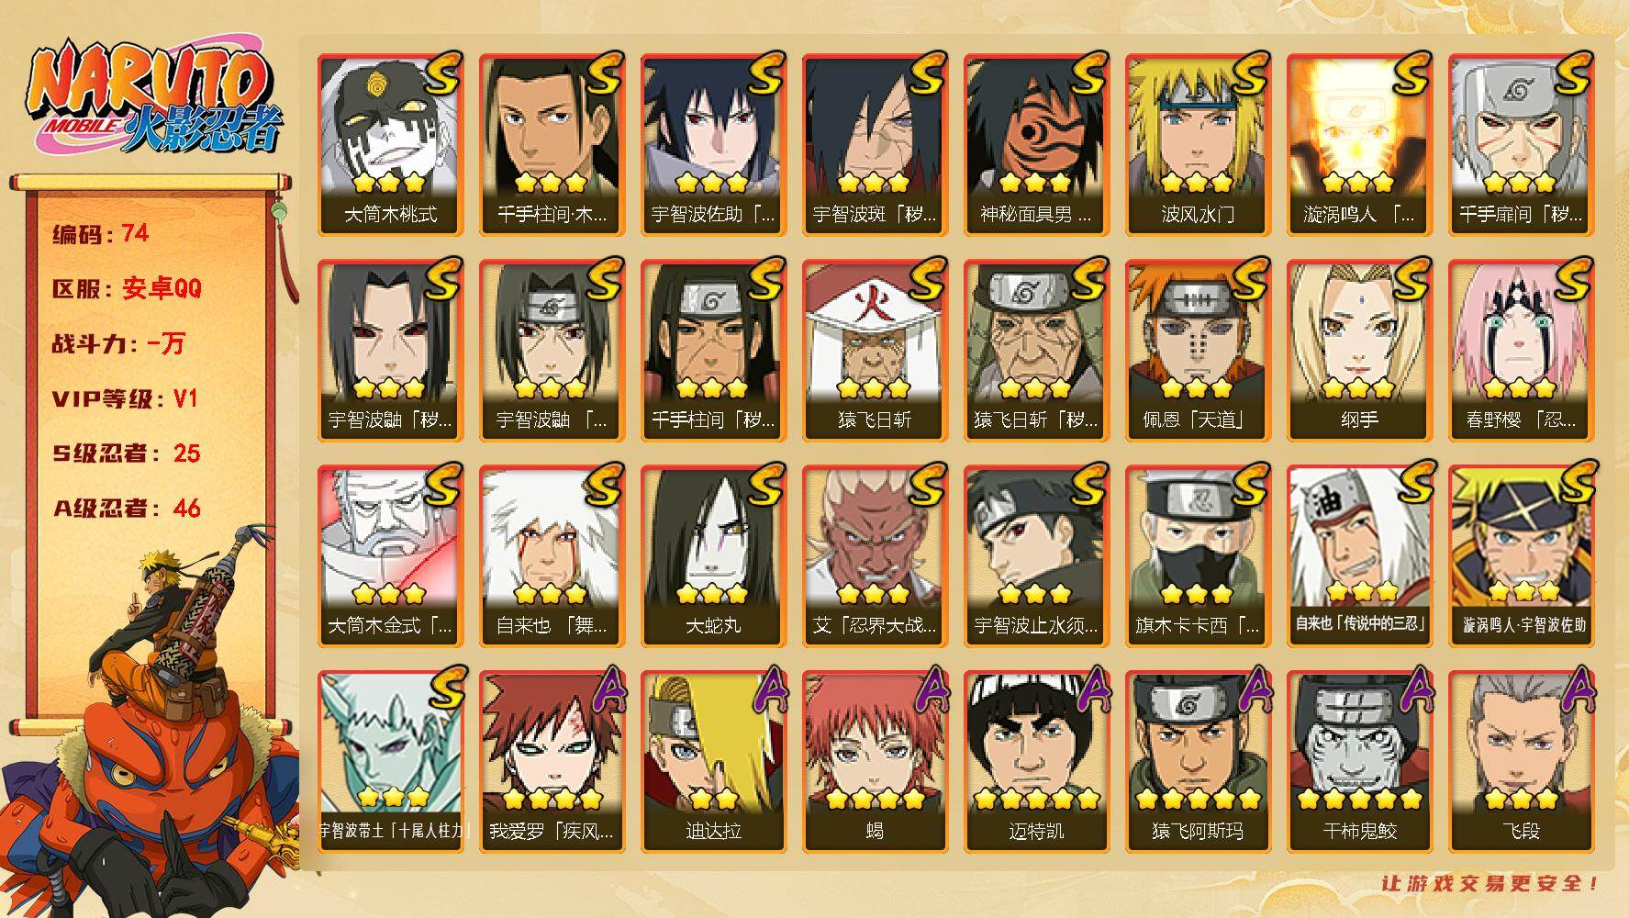Open the 波风水门 character card
Screen dimensions: 1629x918
[x=1199, y=144]
